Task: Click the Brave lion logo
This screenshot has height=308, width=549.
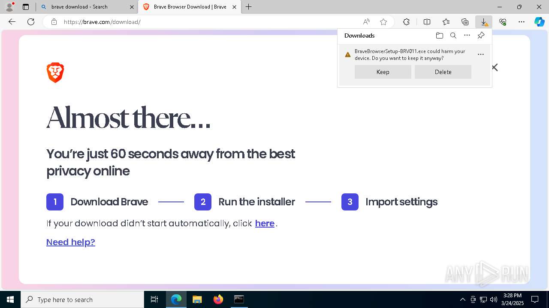Action: tap(55, 73)
